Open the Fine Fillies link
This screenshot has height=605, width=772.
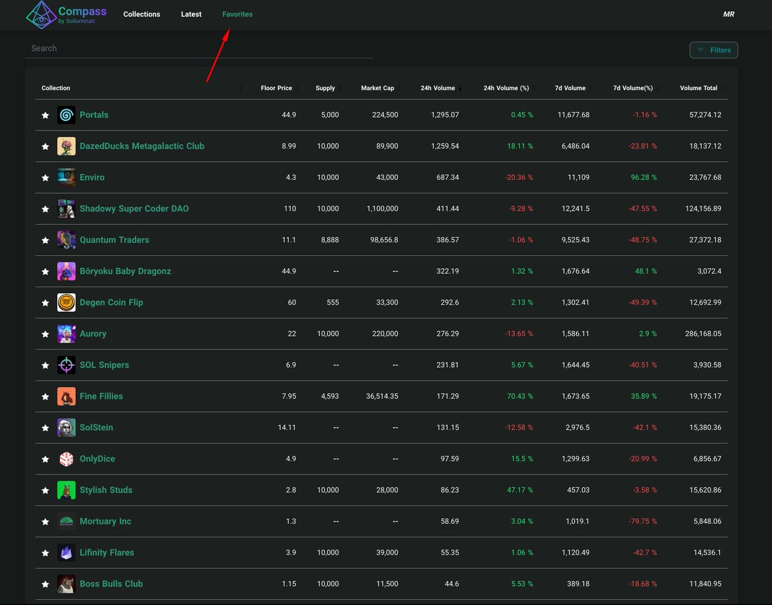(101, 396)
